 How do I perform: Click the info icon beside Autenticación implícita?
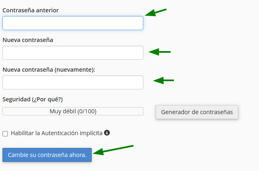coord(107,133)
